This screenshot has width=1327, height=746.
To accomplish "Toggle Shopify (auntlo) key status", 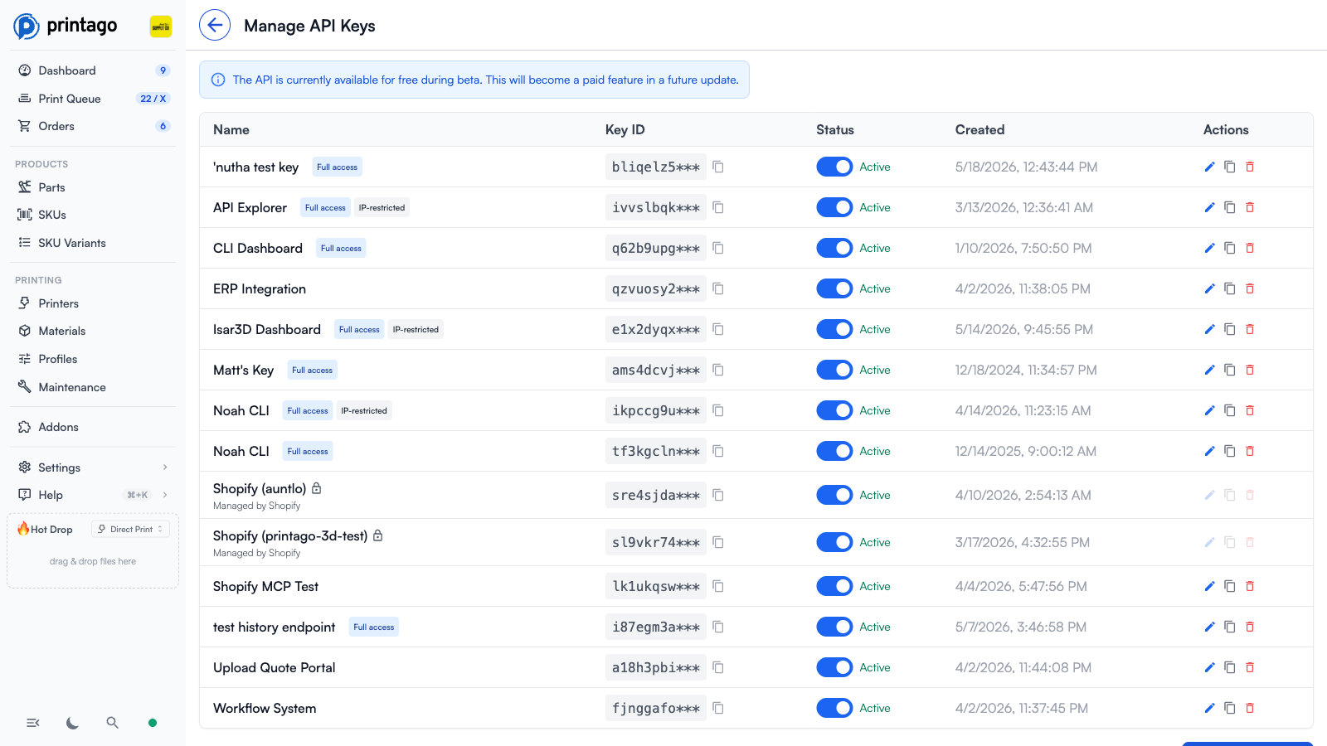I will click(x=834, y=496).
